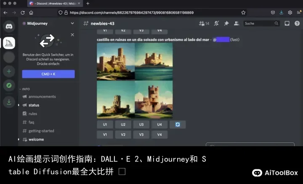The width and height of the screenshot is (303, 184).
Task: Open the welcome channel
Action: [x=36, y=139]
